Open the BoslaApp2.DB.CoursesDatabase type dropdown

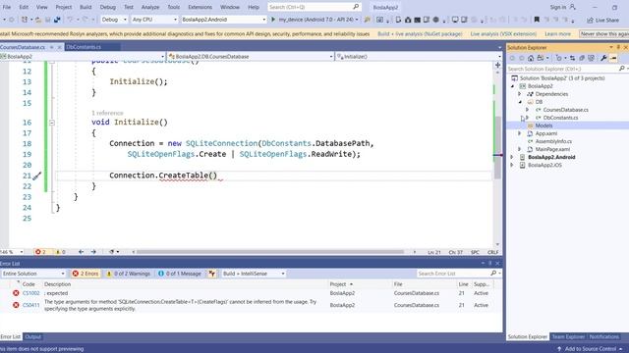tap(251, 57)
